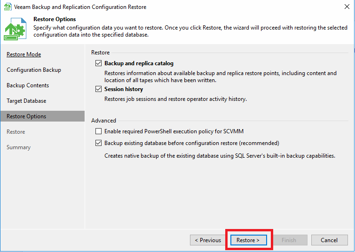The width and height of the screenshot is (355, 252).
Task: Click the Advanced section label
Action: tap(104, 121)
